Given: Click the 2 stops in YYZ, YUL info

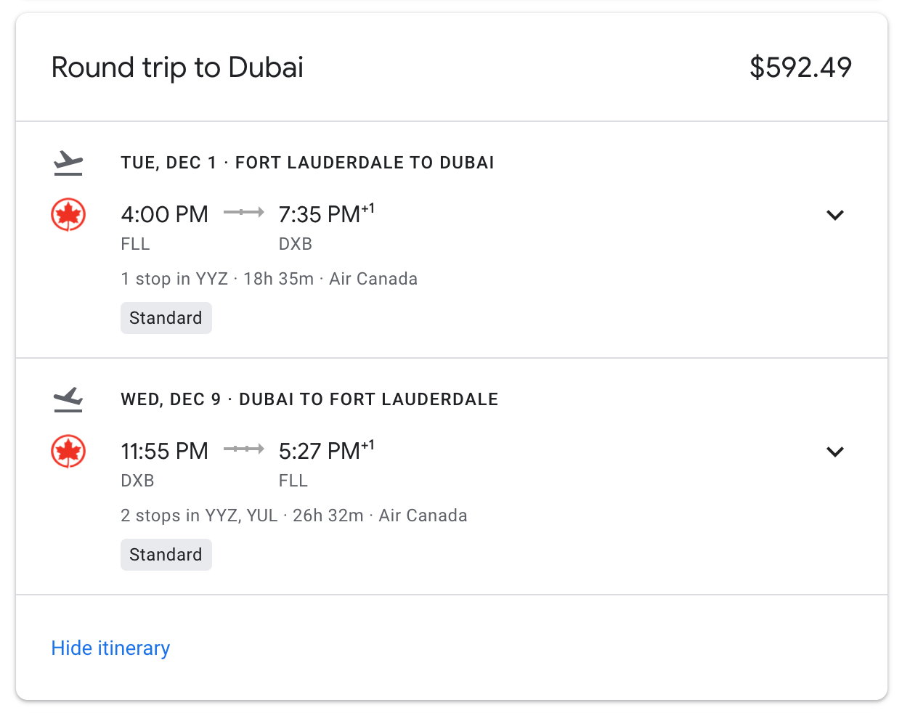Looking at the screenshot, I should pyautogui.click(x=199, y=516).
